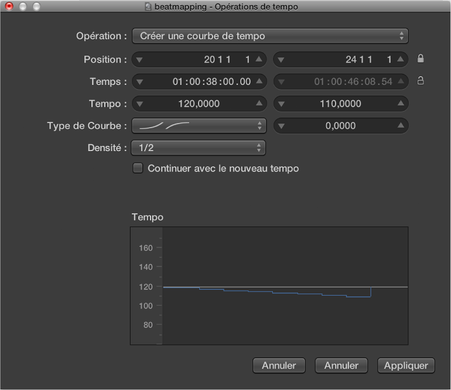Screen dimensions: 451x390
Task: Lower the end tempo 110,0000
Action: tap(281, 104)
